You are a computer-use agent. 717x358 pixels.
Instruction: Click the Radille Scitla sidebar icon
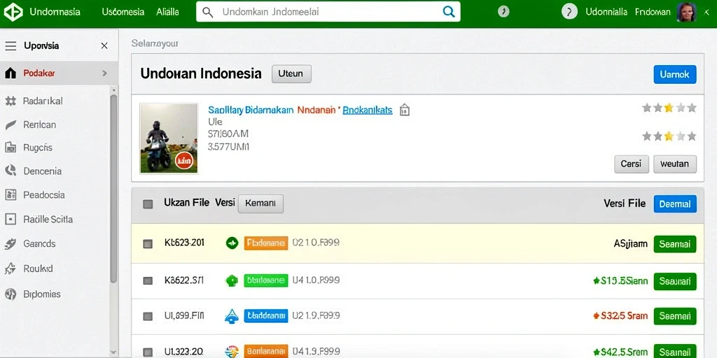(11, 219)
